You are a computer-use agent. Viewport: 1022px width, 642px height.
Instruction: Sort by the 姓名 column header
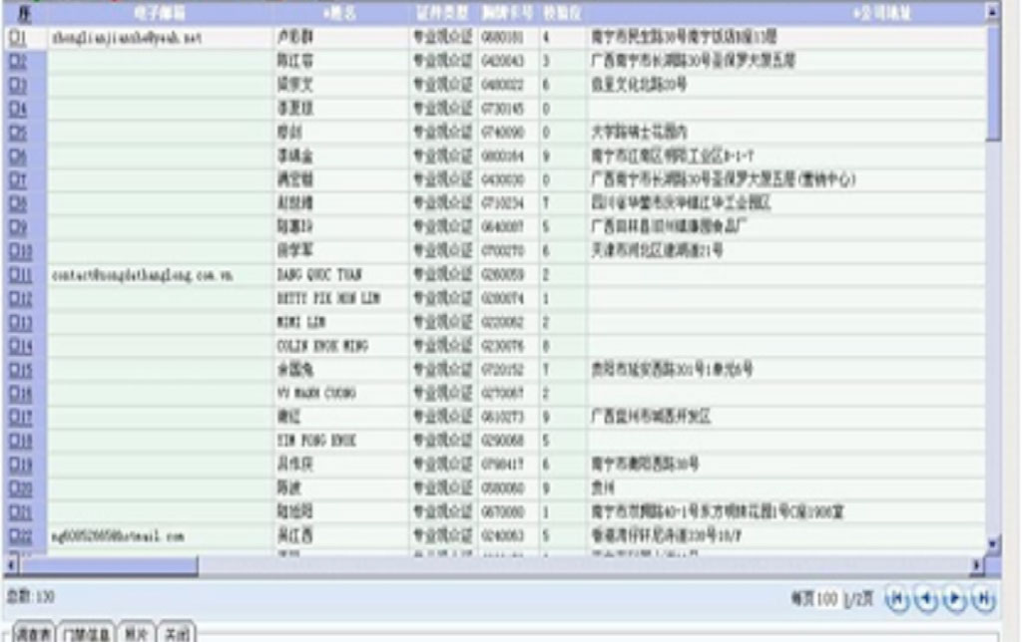click(x=339, y=13)
